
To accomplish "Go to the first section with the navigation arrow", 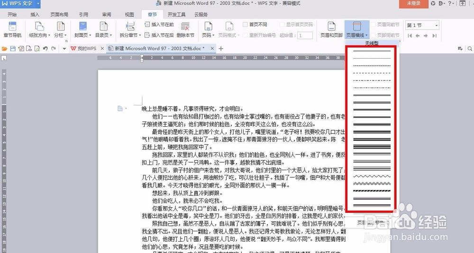I will (410, 35).
